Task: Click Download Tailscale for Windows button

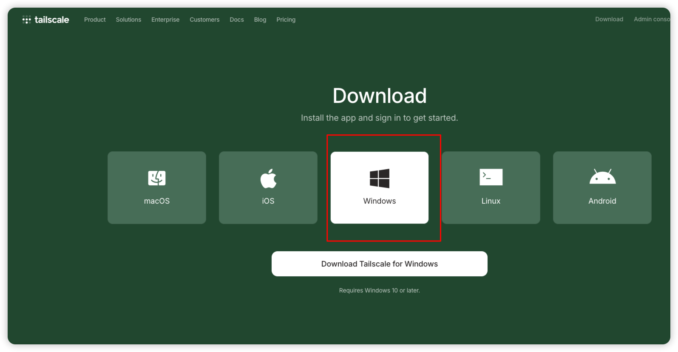Action: tap(380, 264)
